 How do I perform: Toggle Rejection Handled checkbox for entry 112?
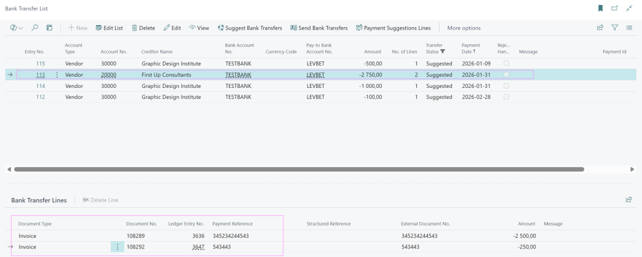pos(507,97)
